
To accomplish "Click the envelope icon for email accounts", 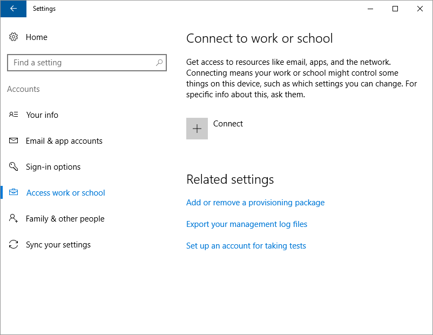I will pos(14,141).
